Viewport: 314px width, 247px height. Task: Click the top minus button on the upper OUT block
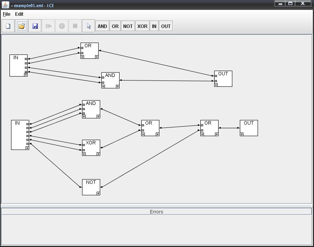pos(216,76)
